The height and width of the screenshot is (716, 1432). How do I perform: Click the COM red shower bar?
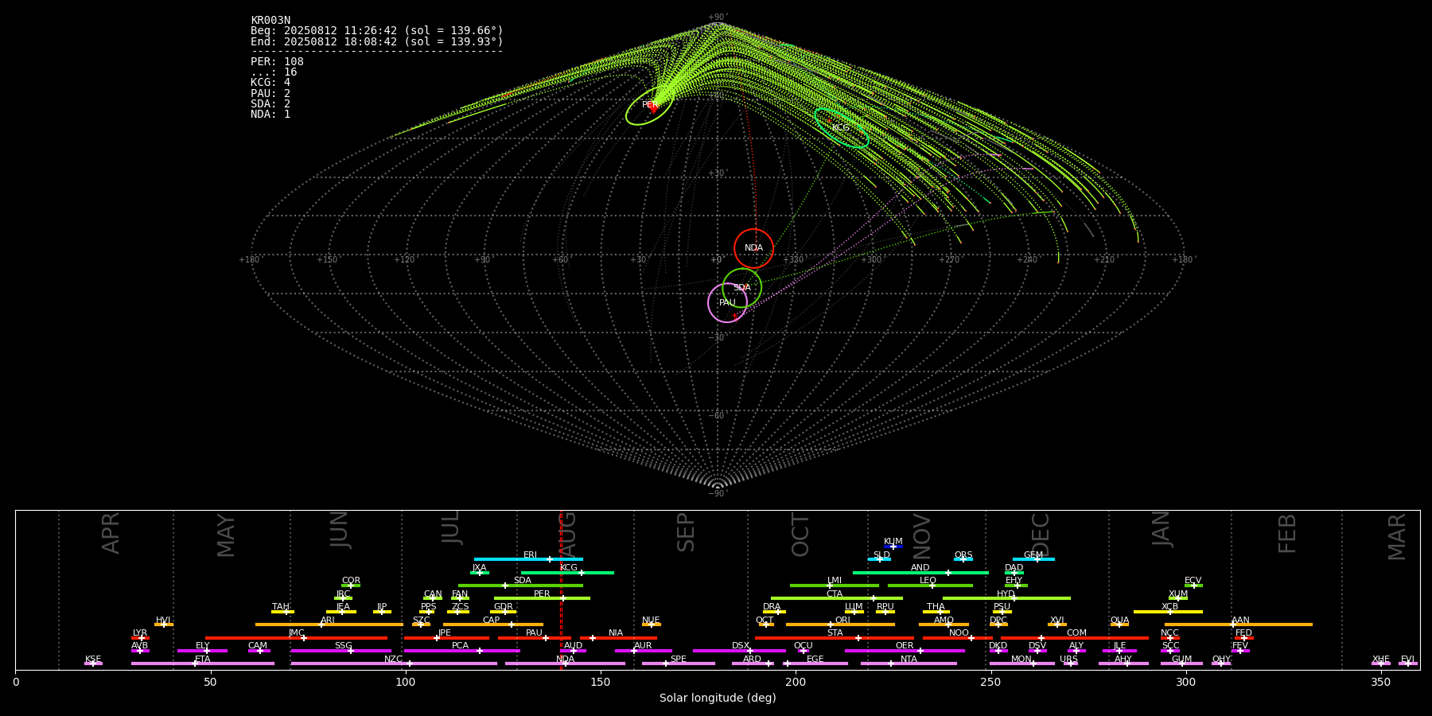1076,638
